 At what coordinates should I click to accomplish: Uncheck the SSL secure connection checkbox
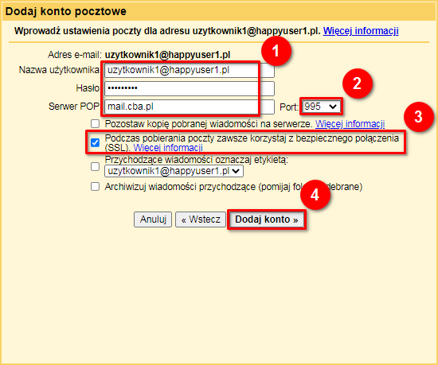(x=95, y=143)
